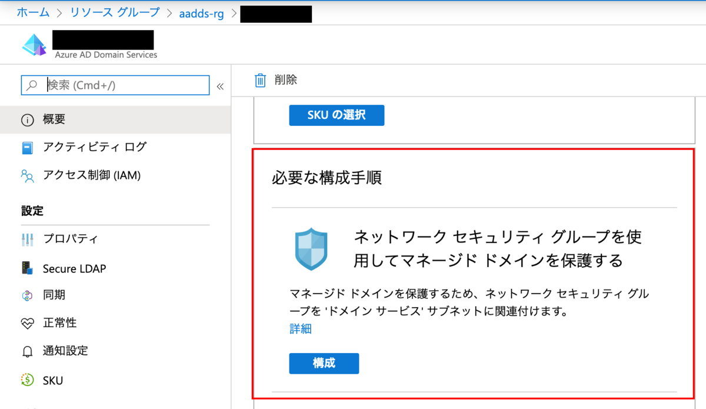This screenshot has width=706, height=409.
Task: Click the 削除 toolbar label
Action: [x=286, y=80]
